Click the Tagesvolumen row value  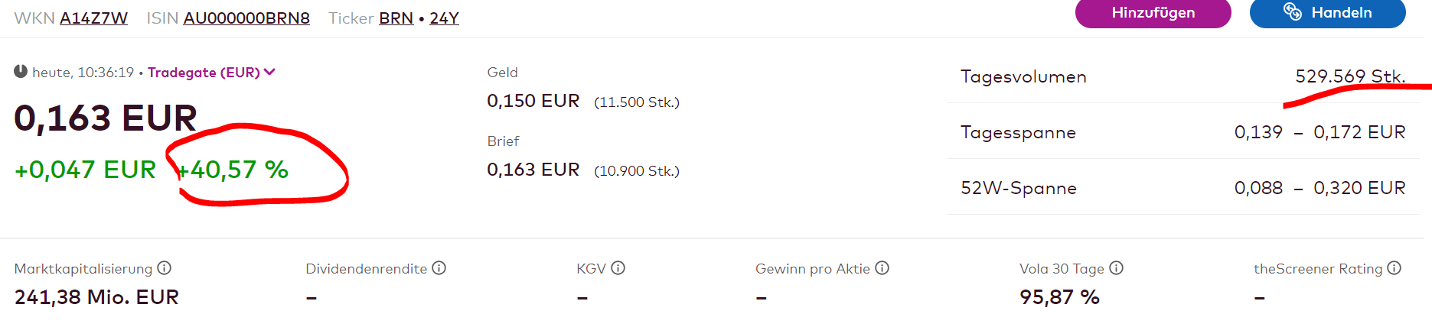coord(1349,76)
